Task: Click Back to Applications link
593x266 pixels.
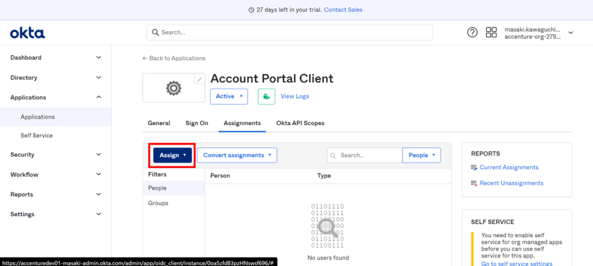Action: coord(174,58)
